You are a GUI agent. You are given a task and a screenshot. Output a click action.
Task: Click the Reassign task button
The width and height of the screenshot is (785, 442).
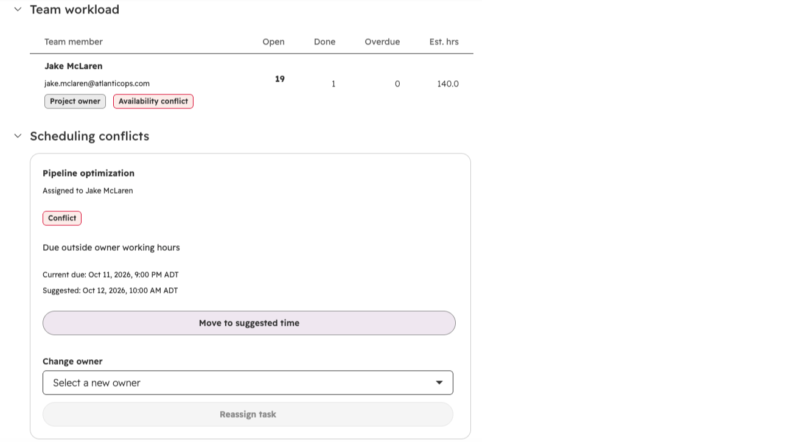pos(248,415)
